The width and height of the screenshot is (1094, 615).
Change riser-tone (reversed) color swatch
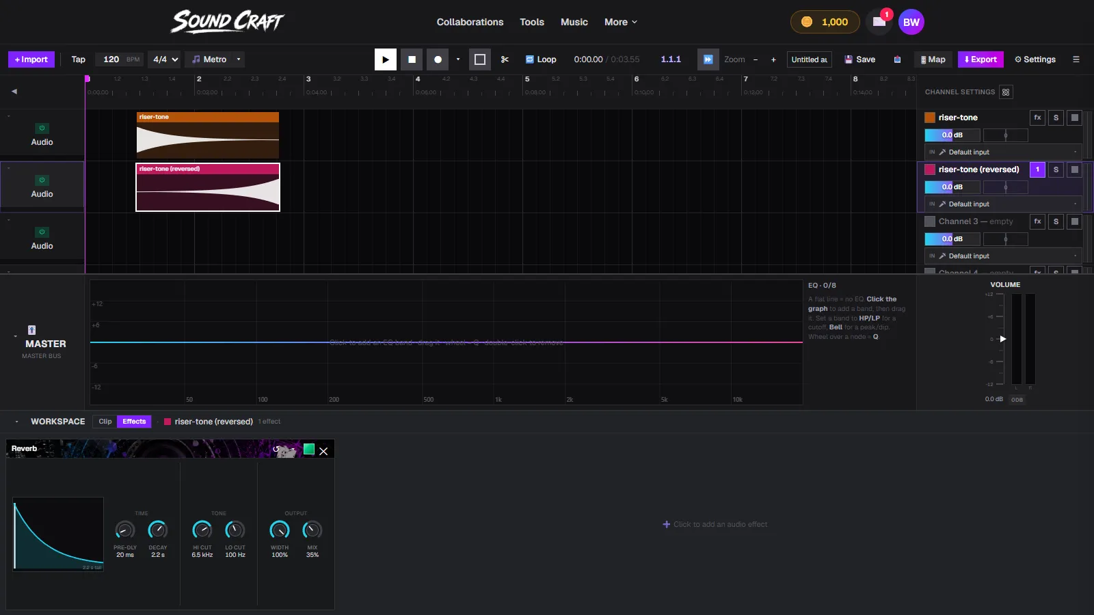930,169
